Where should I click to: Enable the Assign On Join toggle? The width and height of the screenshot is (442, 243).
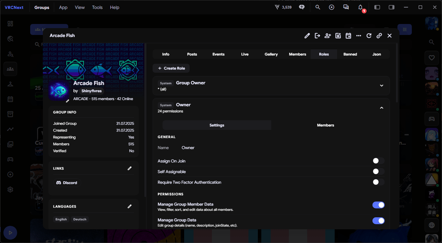(379, 161)
